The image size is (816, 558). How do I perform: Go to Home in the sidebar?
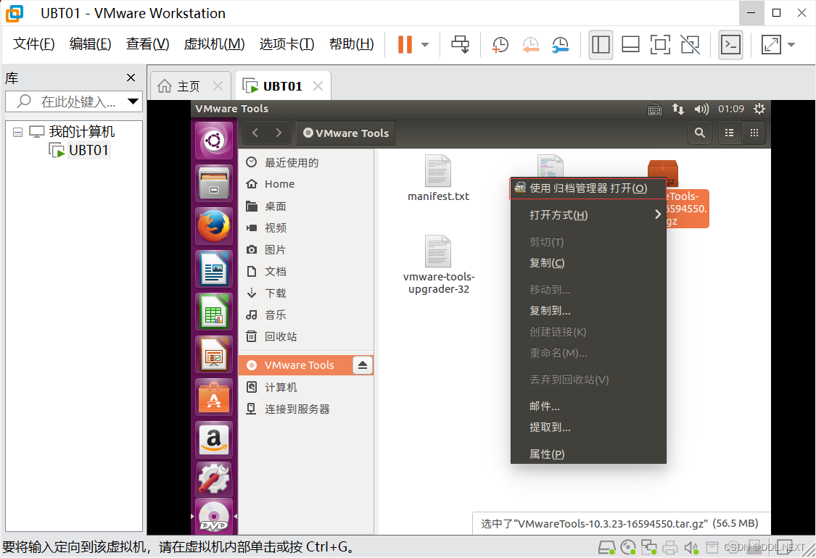[x=306, y=184]
